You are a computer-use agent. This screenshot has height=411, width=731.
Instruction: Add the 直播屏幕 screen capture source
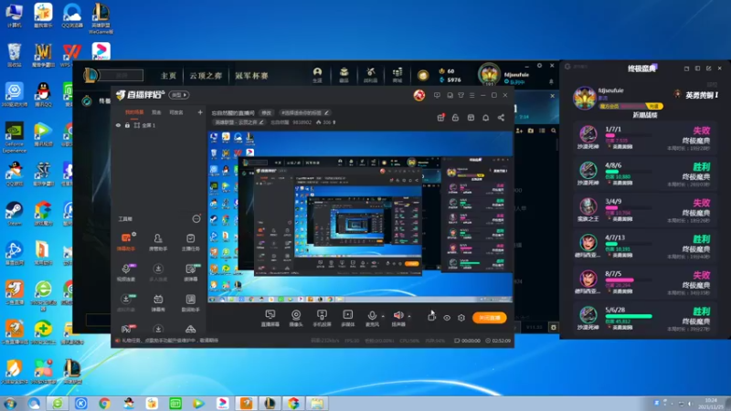[x=270, y=318]
